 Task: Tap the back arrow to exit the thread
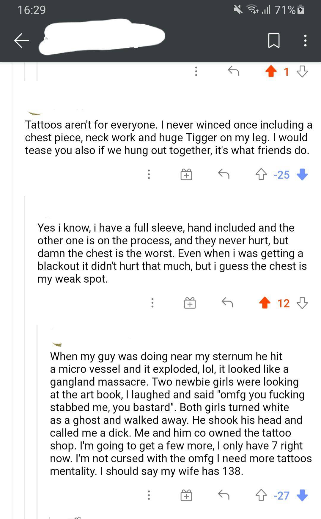click(21, 41)
